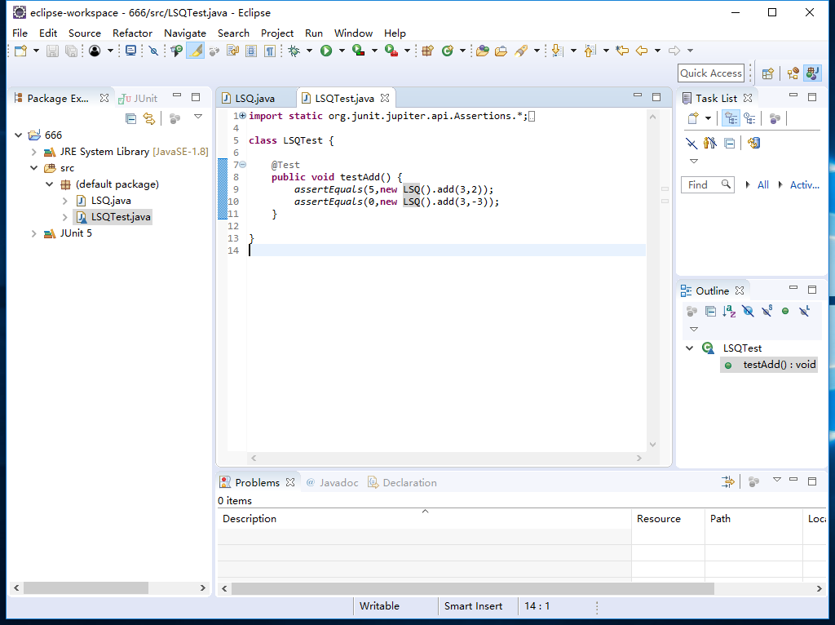Screen dimensions: 835x625
Task: Switch to Java EE perspective icon
Action: [x=793, y=73]
